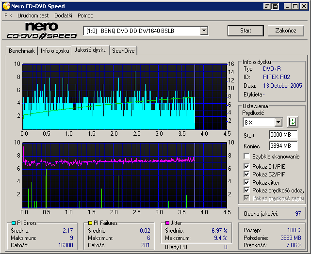The image size is (311, 254).
Task: Click Postęp value 100 %
Action: [295, 230]
